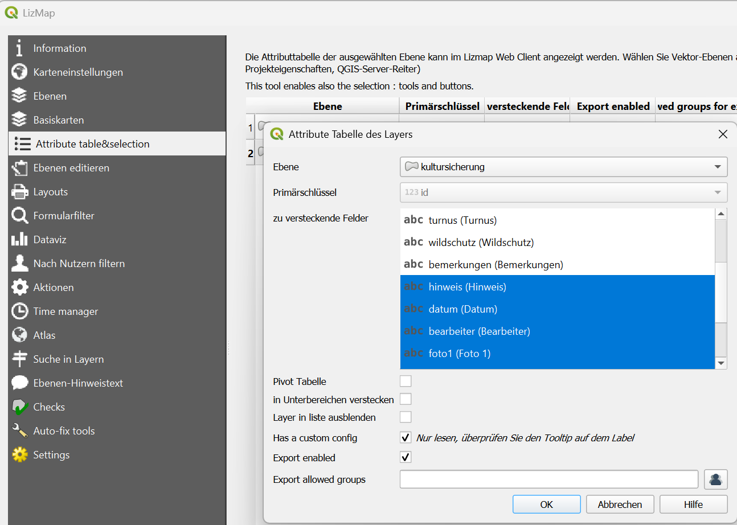The image size is (737, 525).
Task: Click the Karteneinstellungen globe icon
Action: click(19, 72)
